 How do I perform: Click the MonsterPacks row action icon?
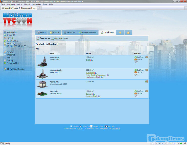(146, 70)
